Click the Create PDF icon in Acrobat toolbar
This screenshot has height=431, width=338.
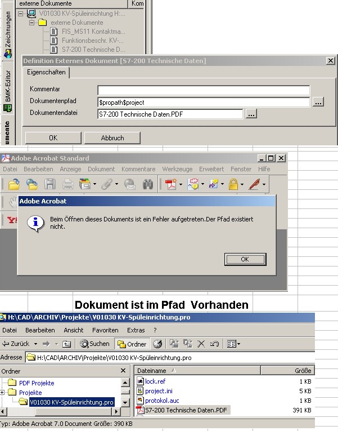tap(171, 184)
